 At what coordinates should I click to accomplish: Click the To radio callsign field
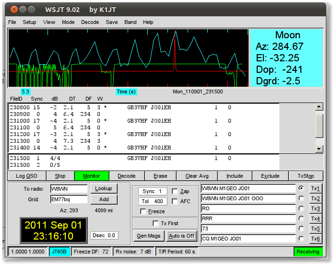pos(69,189)
